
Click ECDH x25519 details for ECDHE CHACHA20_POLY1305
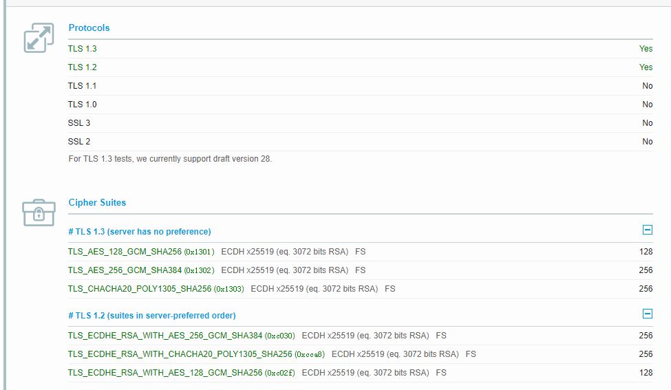(395, 354)
